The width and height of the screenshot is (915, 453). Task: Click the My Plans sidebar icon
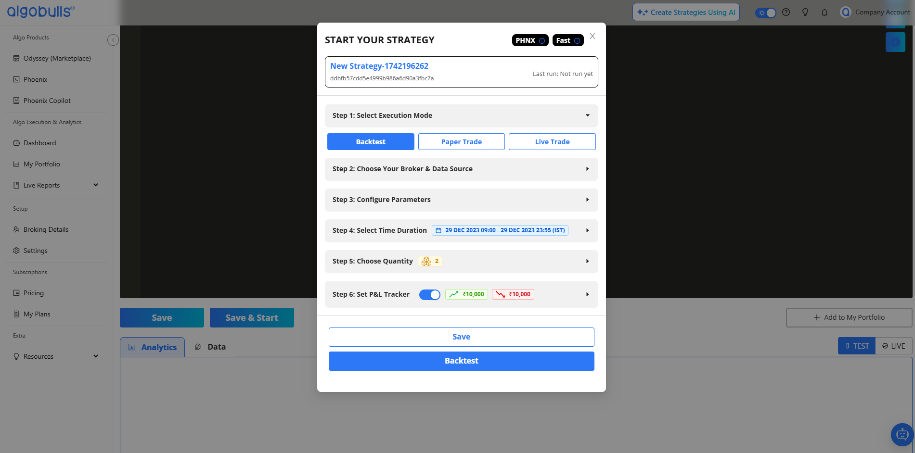pos(16,314)
